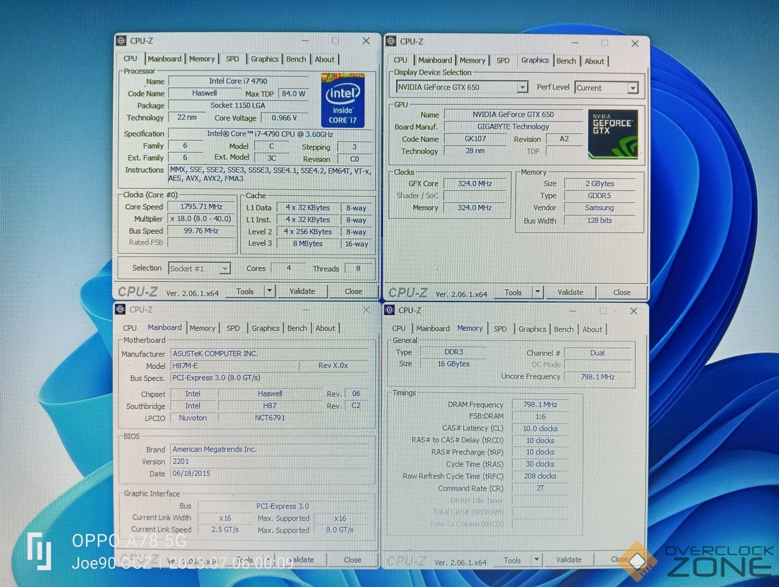Select About tab in the Memory window

[x=592, y=329]
